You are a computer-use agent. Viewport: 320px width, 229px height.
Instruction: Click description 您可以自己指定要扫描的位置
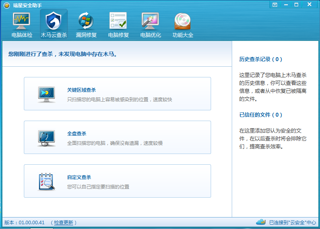tap(98, 187)
